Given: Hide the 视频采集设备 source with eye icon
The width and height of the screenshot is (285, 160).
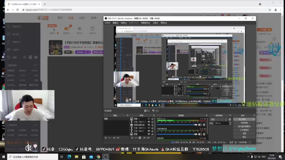Looking at the screenshot, I should (x=149, y=125).
